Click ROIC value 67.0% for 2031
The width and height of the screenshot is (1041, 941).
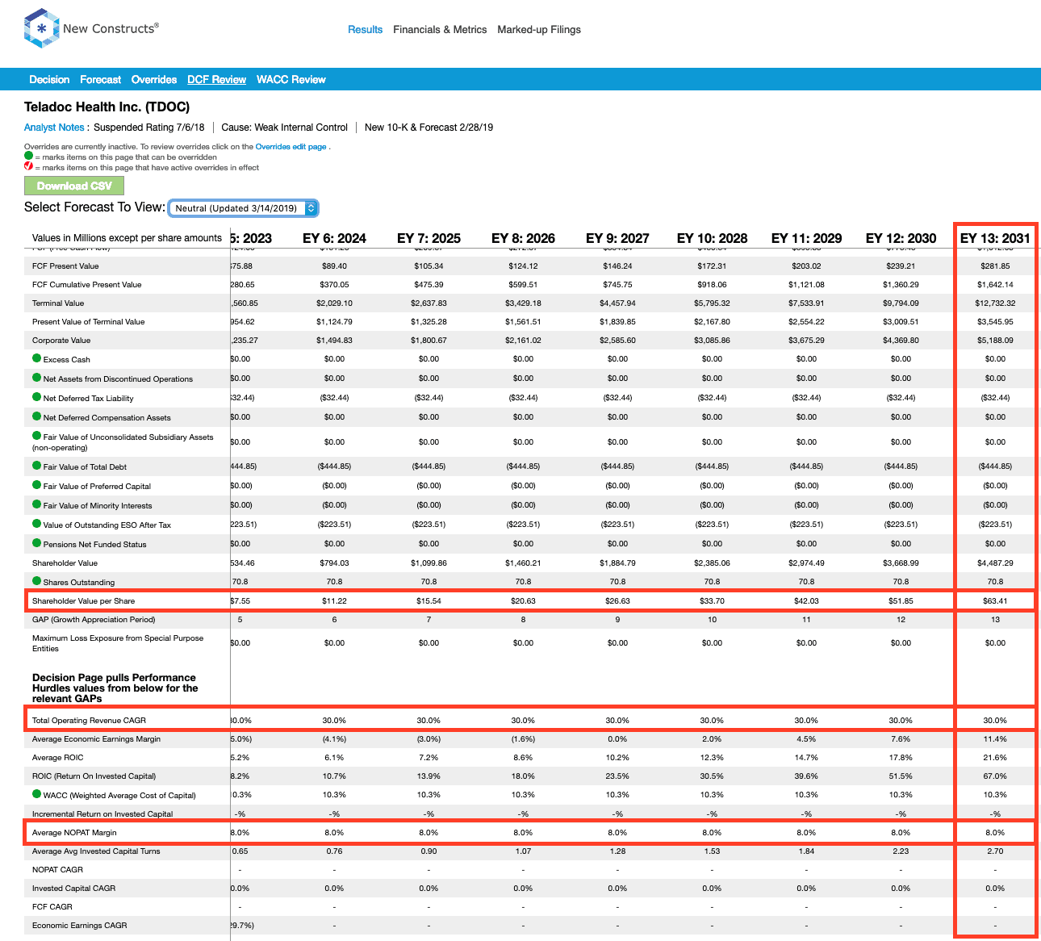pyautogui.click(x=995, y=776)
